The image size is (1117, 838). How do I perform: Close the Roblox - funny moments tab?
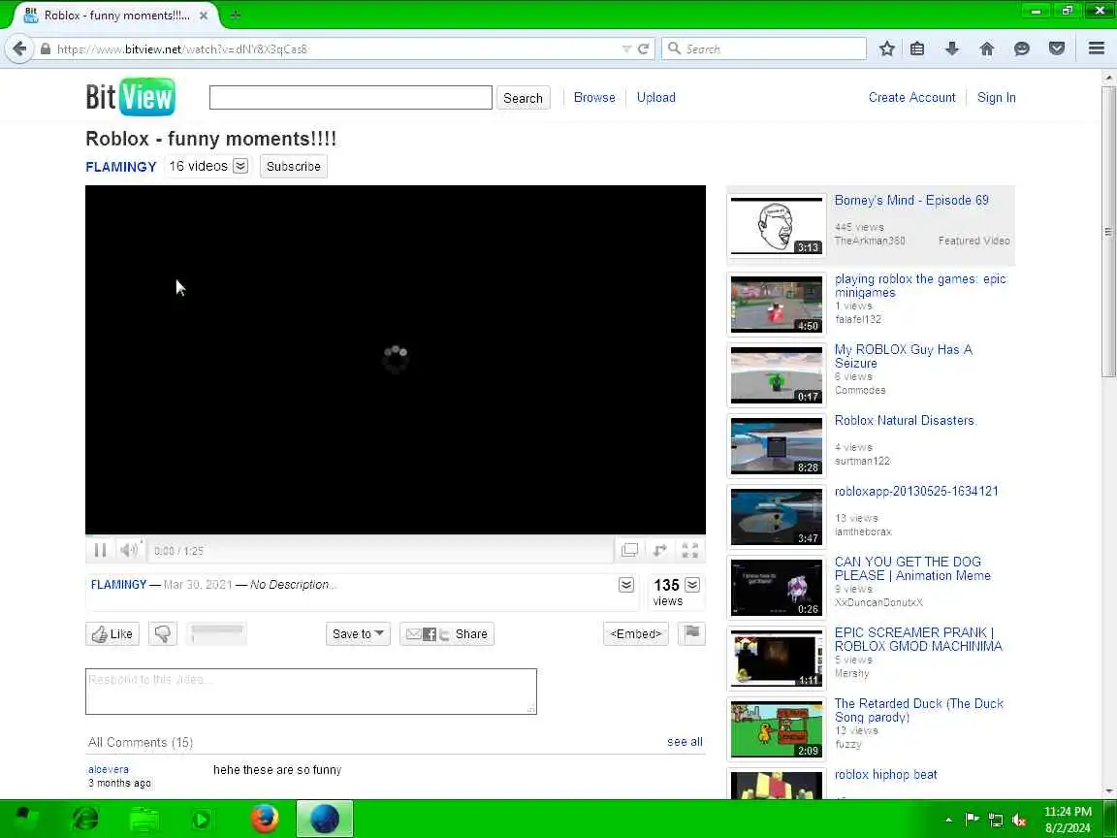(203, 15)
